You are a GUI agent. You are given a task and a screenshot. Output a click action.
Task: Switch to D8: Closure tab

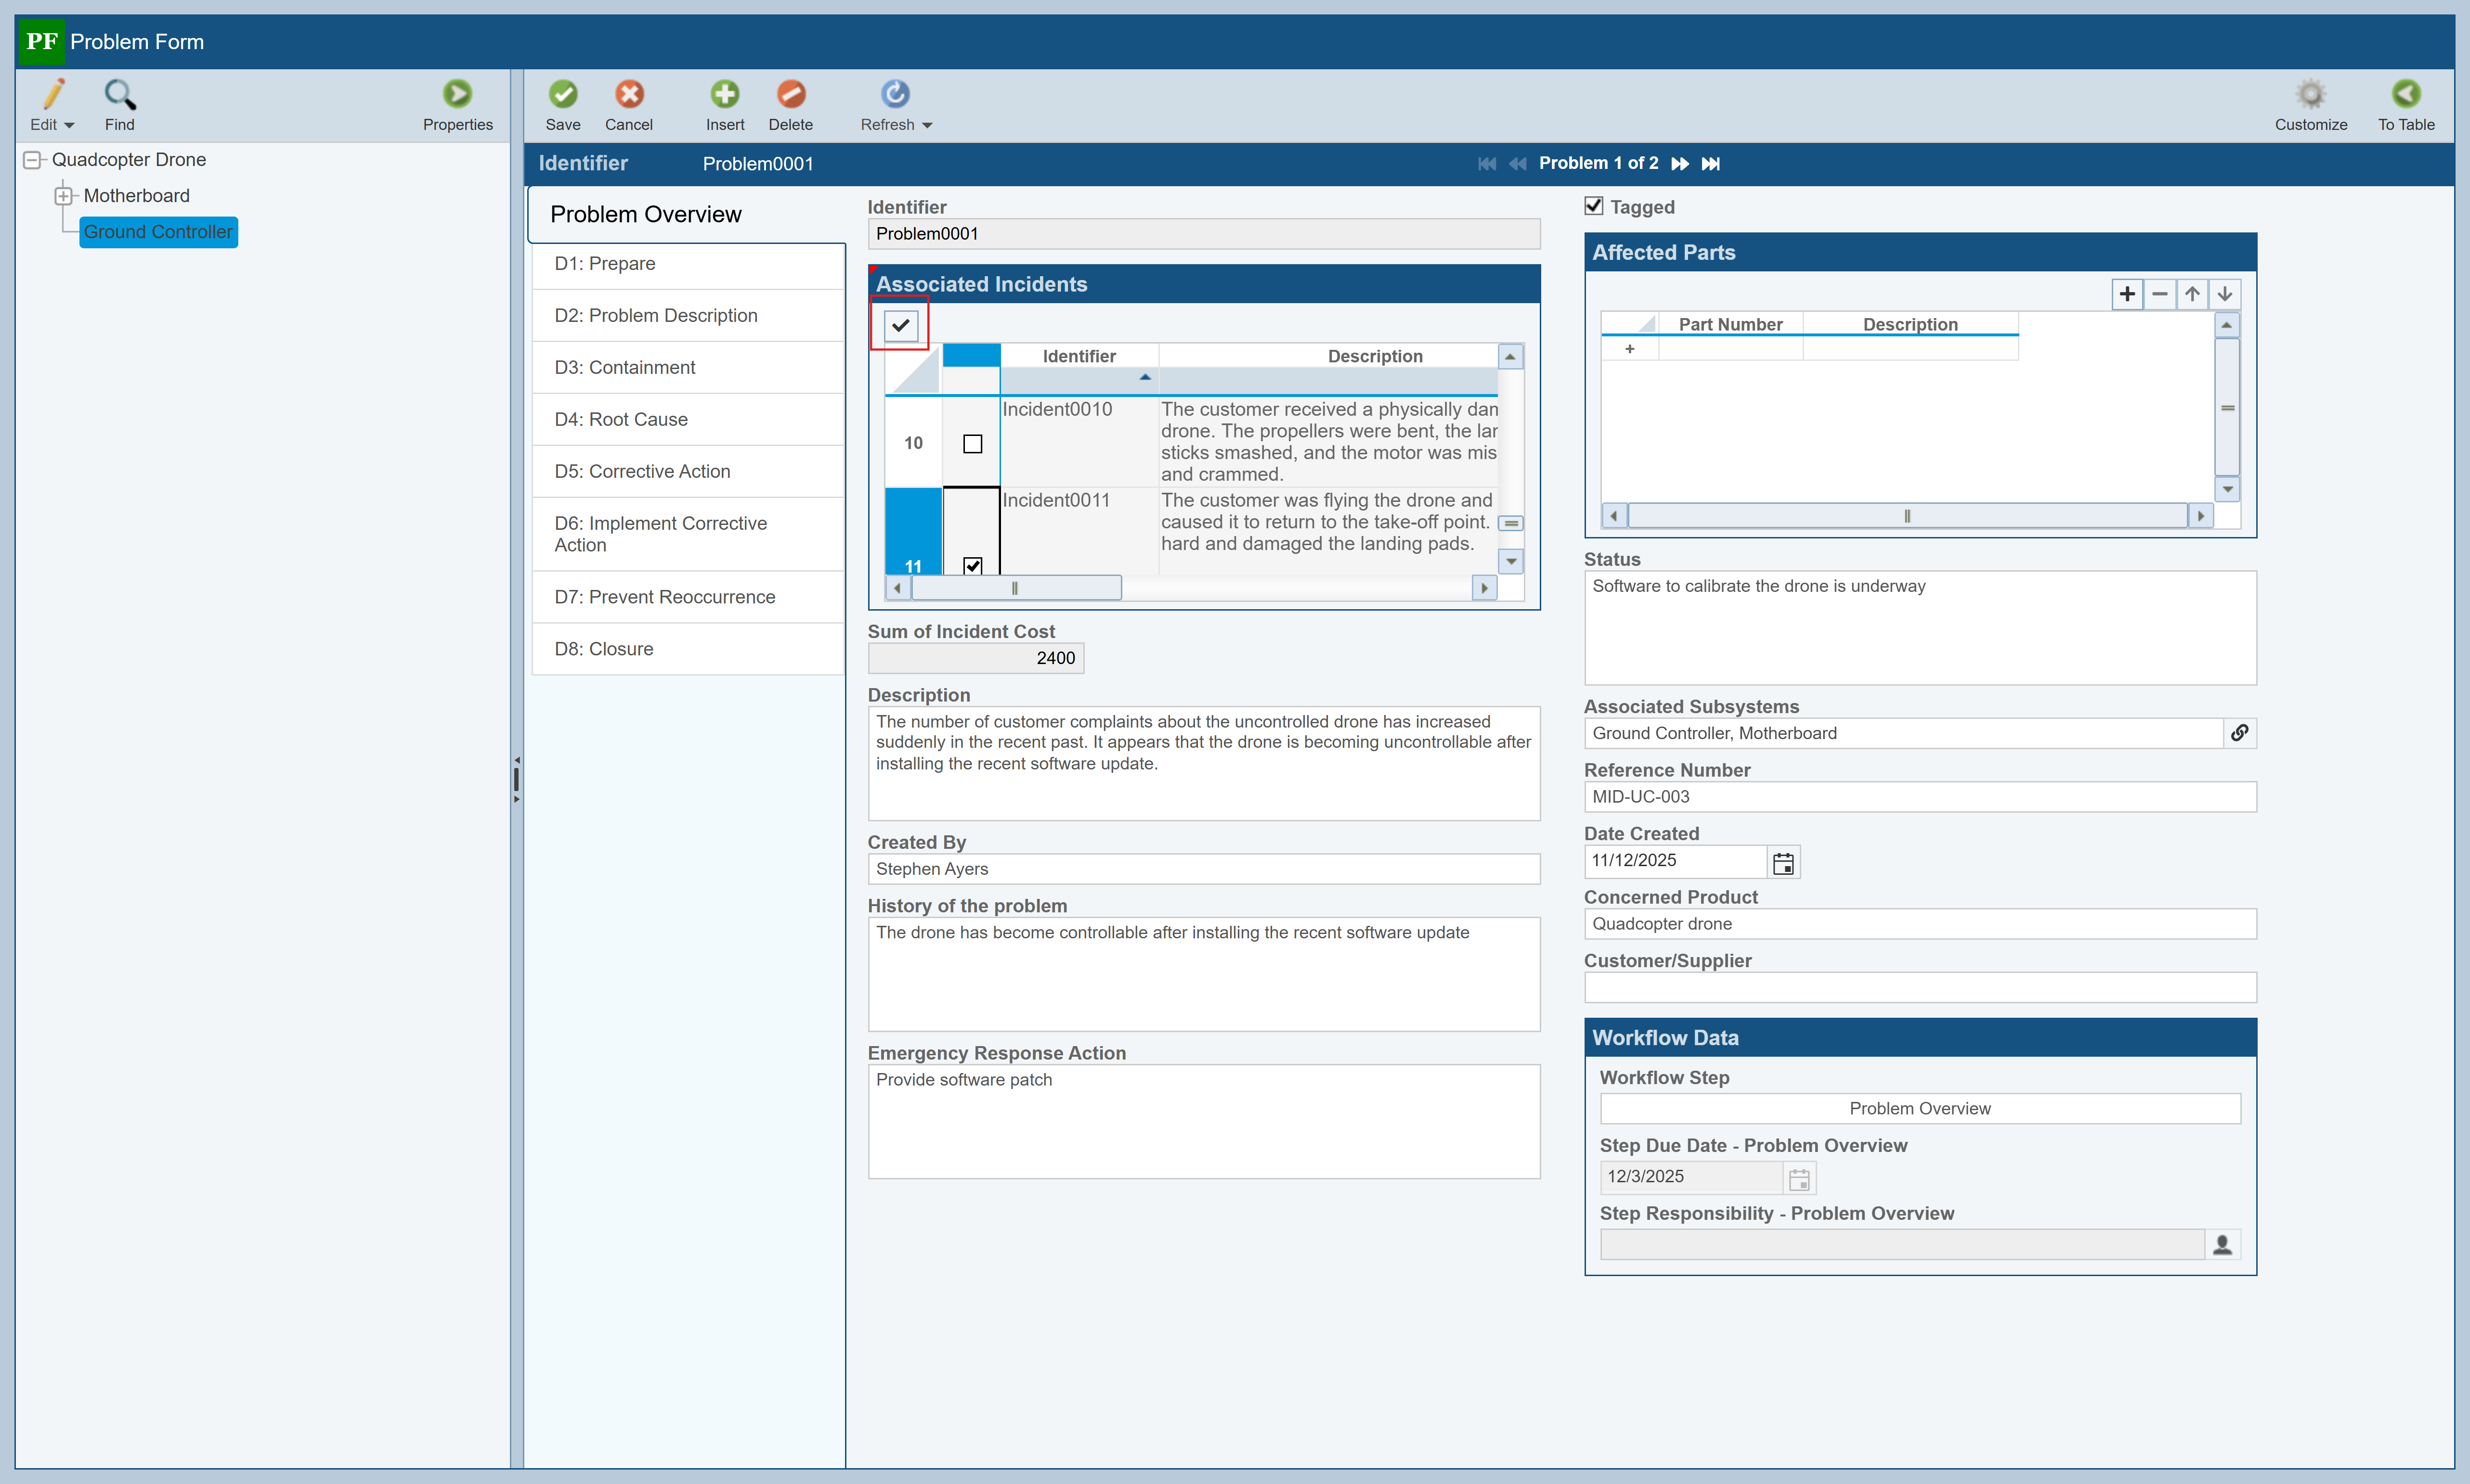pyautogui.click(x=603, y=649)
